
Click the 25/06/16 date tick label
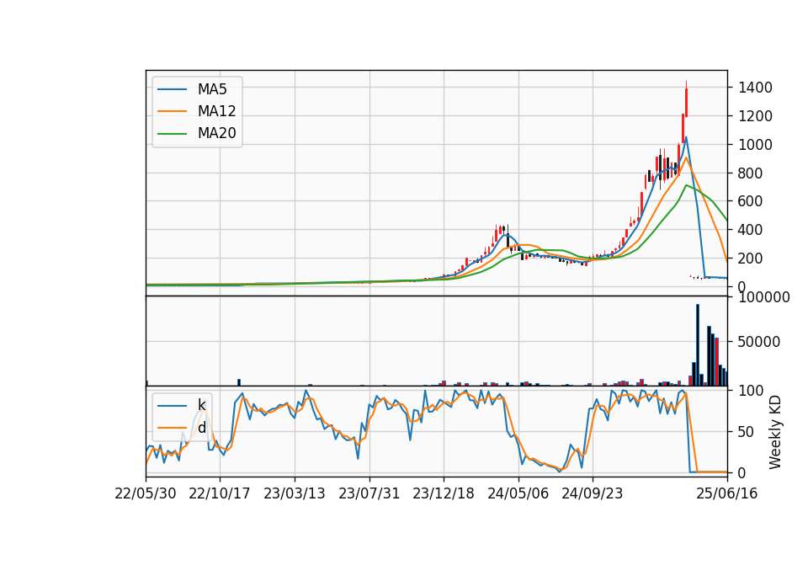point(727,494)
